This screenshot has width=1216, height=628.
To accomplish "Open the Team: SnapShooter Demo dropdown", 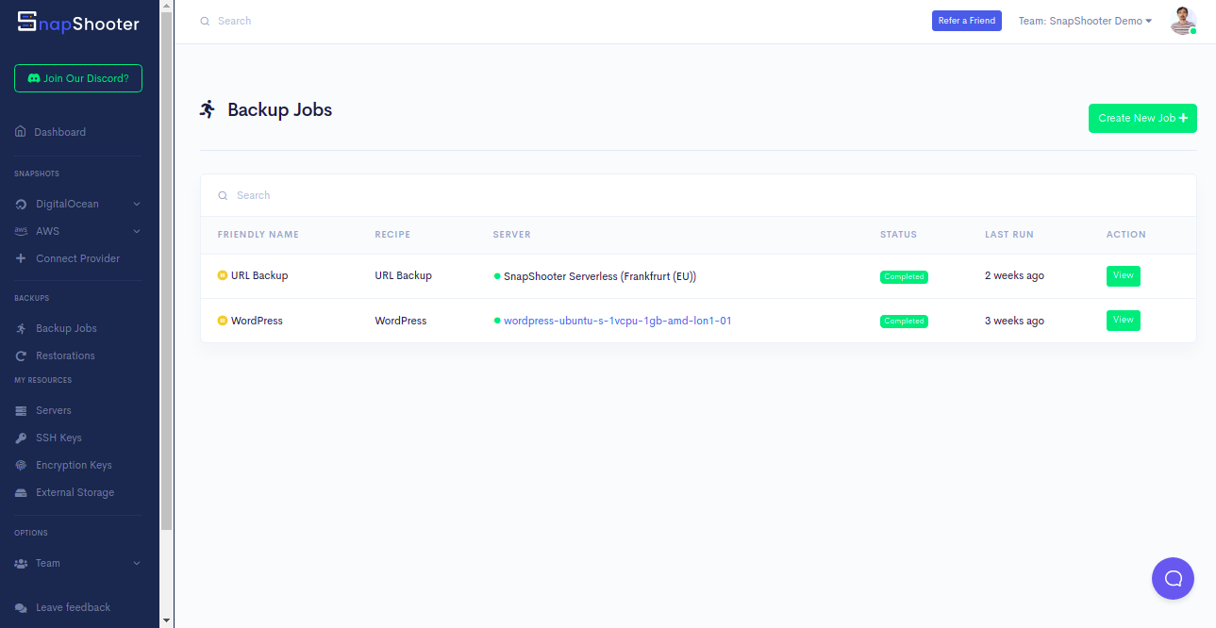I will [1085, 21].
